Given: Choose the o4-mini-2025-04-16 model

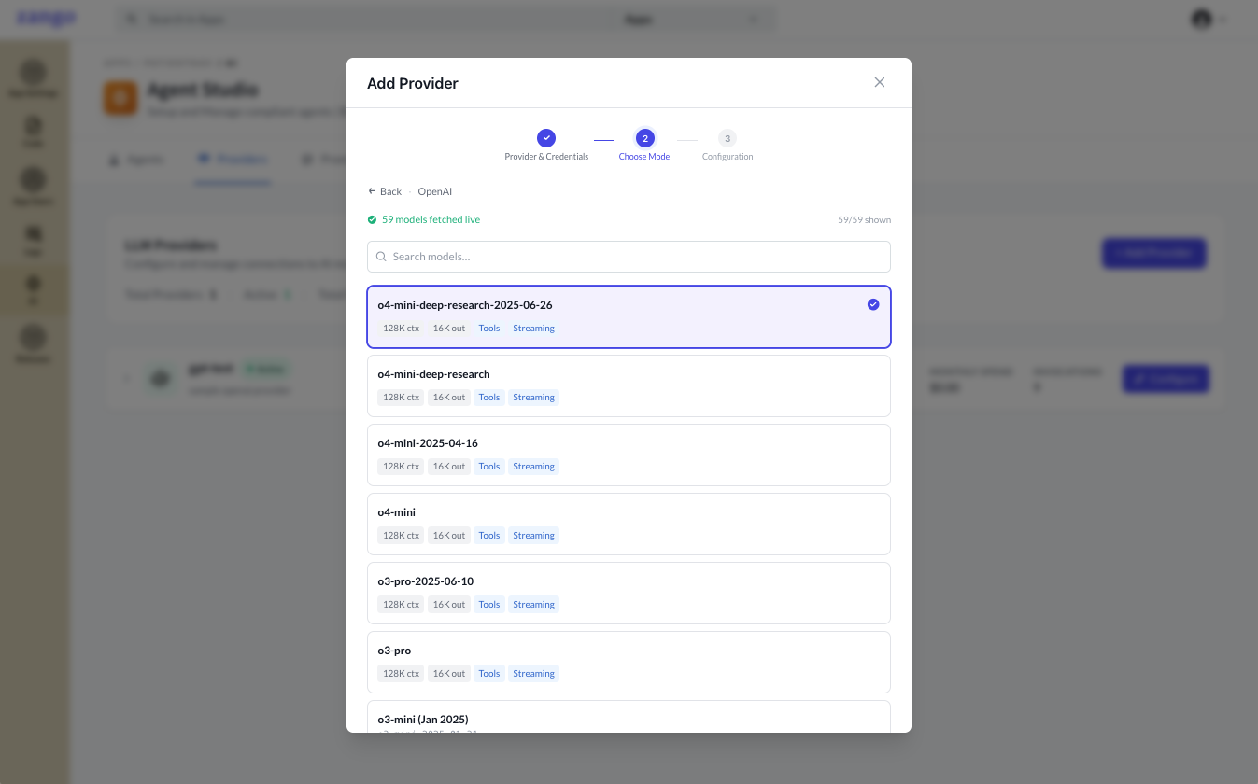Looking at the screenshot, I should point(629,455).
